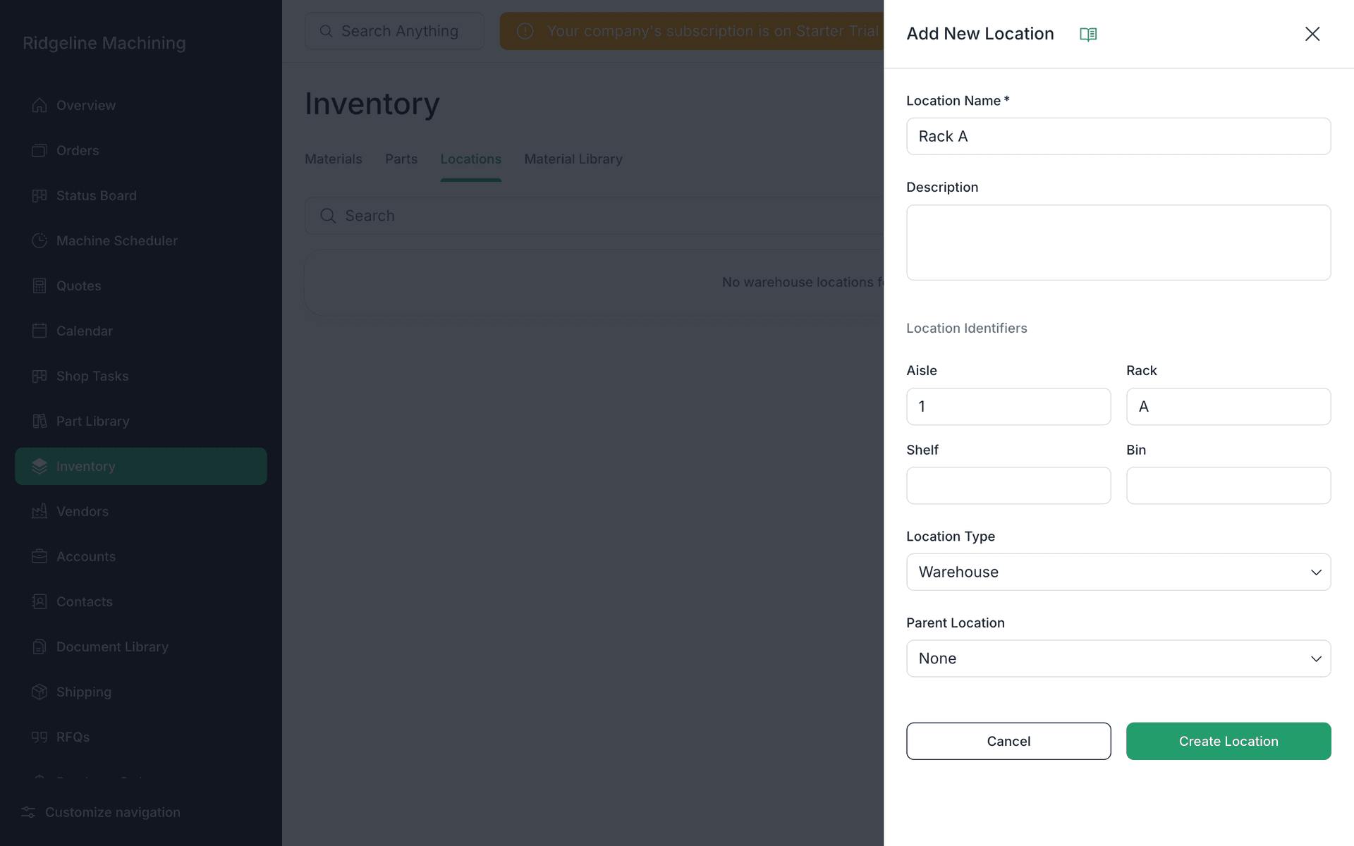Click into the Description text area

1118,243
